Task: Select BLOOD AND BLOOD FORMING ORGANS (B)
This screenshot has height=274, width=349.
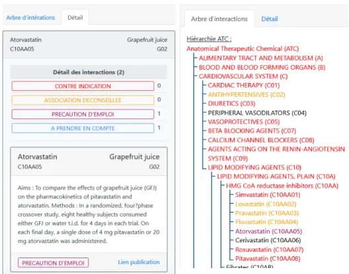Action: pyautogui.click(x=262, y=67)
